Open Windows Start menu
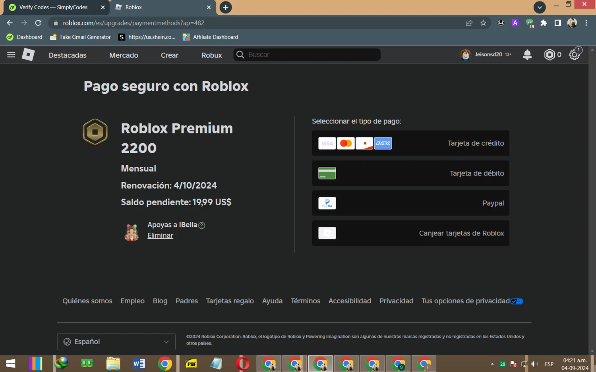The image size is (596, 372). tap(11, 364)
